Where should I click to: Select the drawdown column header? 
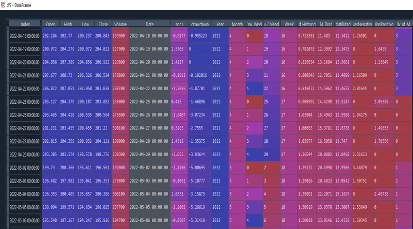click(200, 24)
